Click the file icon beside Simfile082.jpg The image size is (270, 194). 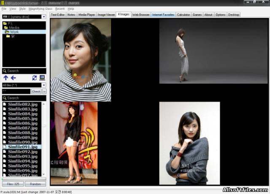(5, 104)
